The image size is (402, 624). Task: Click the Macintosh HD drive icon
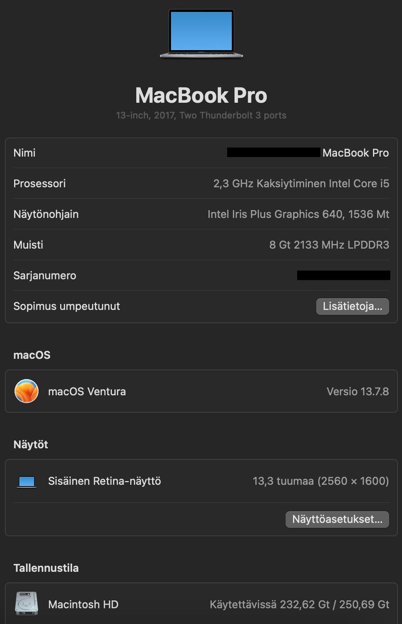click(26, 603)
